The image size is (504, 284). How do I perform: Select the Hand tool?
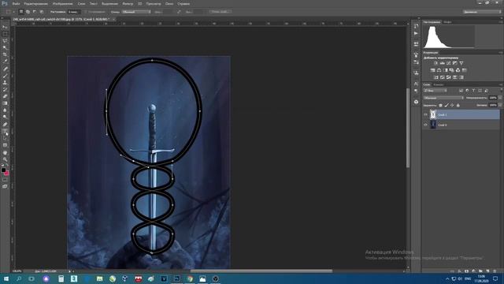click(x=5, y=152)
